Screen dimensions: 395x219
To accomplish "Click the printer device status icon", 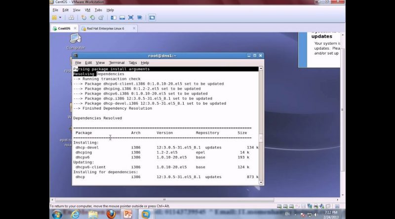I will pyautogui.click(x=316, y=206).
